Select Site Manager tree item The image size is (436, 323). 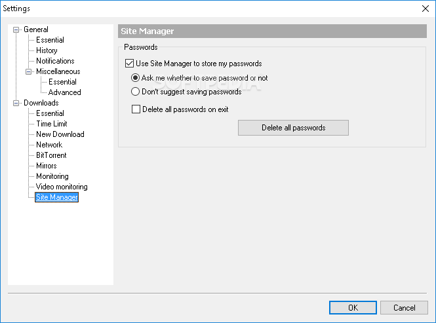tap(57, 197)
